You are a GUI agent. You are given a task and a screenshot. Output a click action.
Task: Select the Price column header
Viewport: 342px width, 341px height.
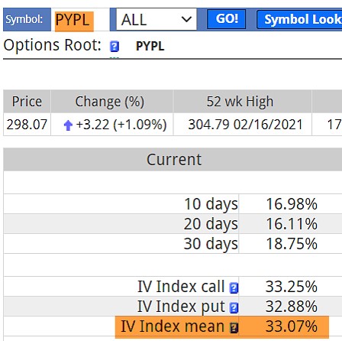pyautogui.click(x=27, y=102)
